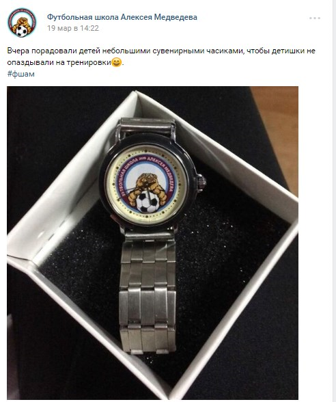Click the top corner of the white gift box
336x402 pixels.
(x=137, y=96)
